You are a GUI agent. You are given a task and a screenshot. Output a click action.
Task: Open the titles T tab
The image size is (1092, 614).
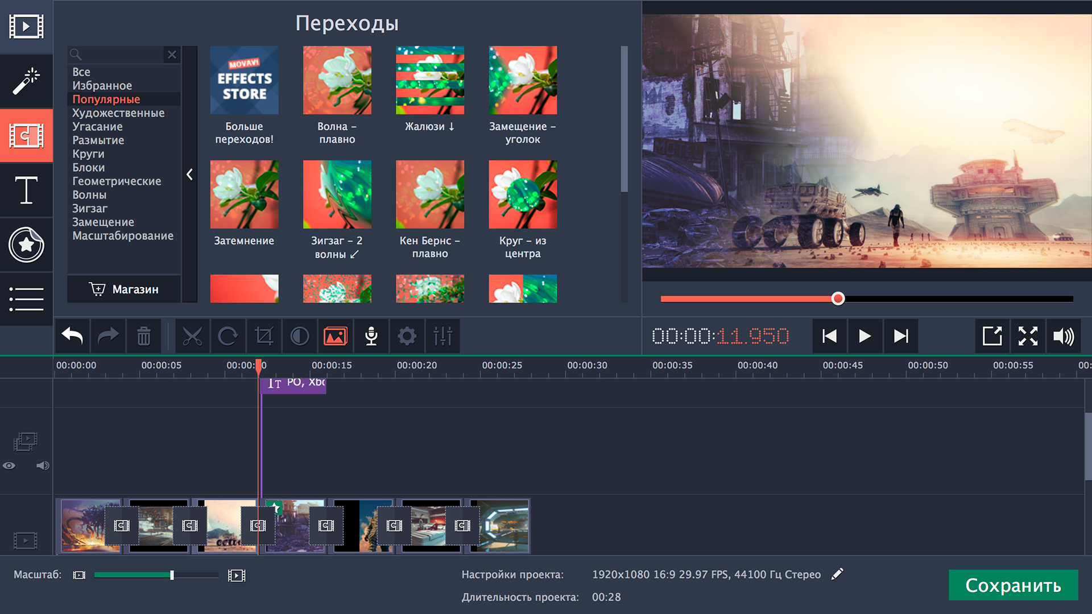(26, 190)
